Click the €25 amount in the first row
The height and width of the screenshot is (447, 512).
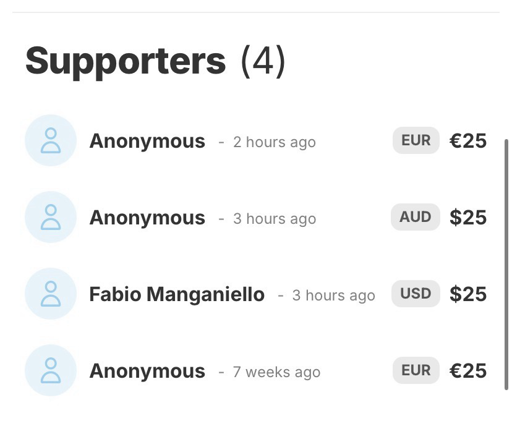pyautogui.click(x=468, y=141)
